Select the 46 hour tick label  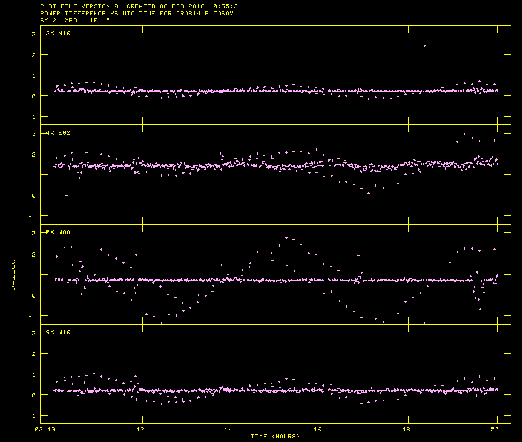[319, 430]
